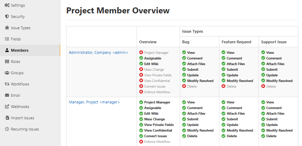Viewport: 302px width, 146px height.
Task: Click the Project Member Overview page heading
Action: (118, 11)
